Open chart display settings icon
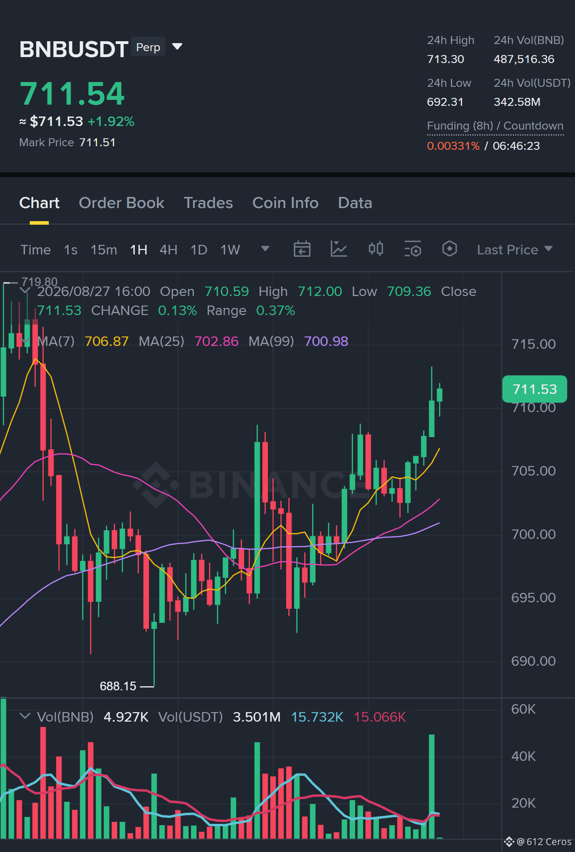The width and height of the screenshot is (575, 852). coord(412,249)
